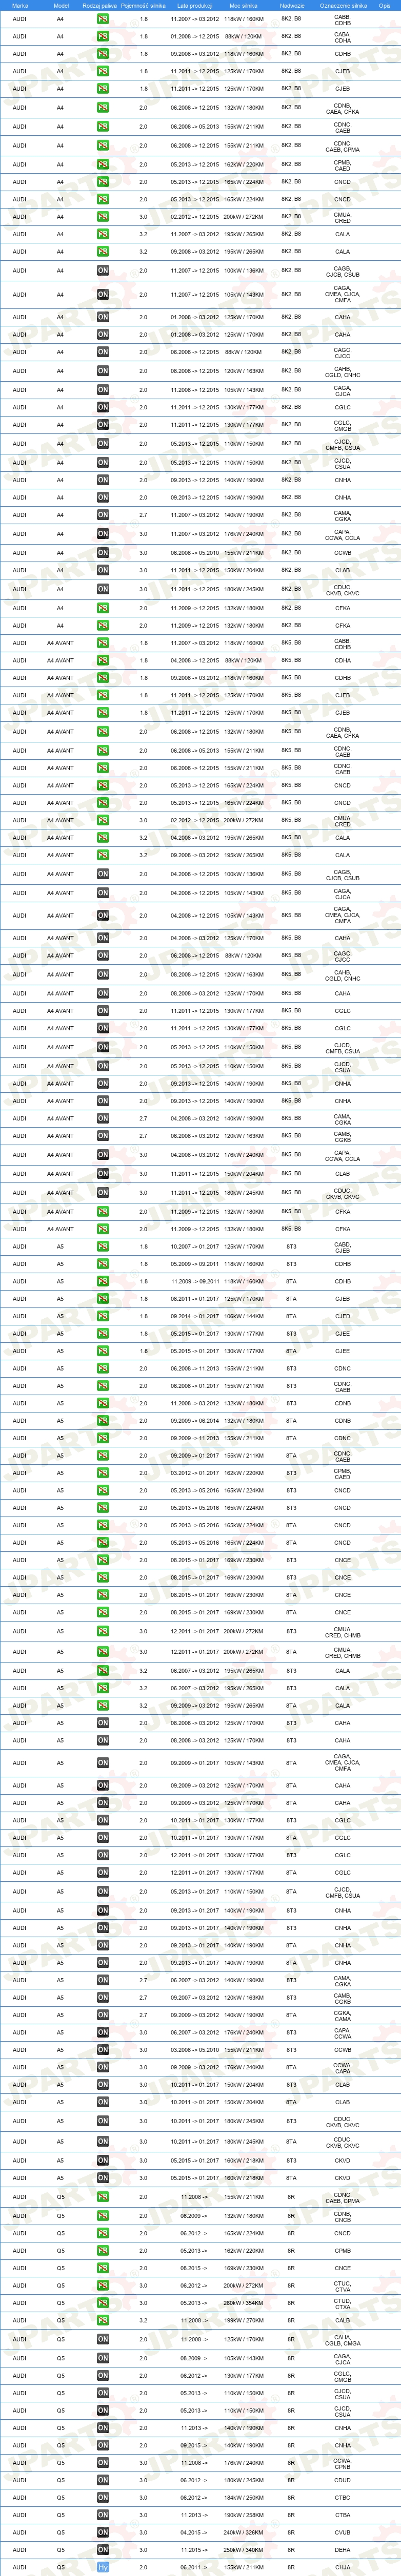Click diesel ON icon in A4 Avant CLAB row
The width and height of the screenshot is (401, 2576).
[x=103, y=1174]
